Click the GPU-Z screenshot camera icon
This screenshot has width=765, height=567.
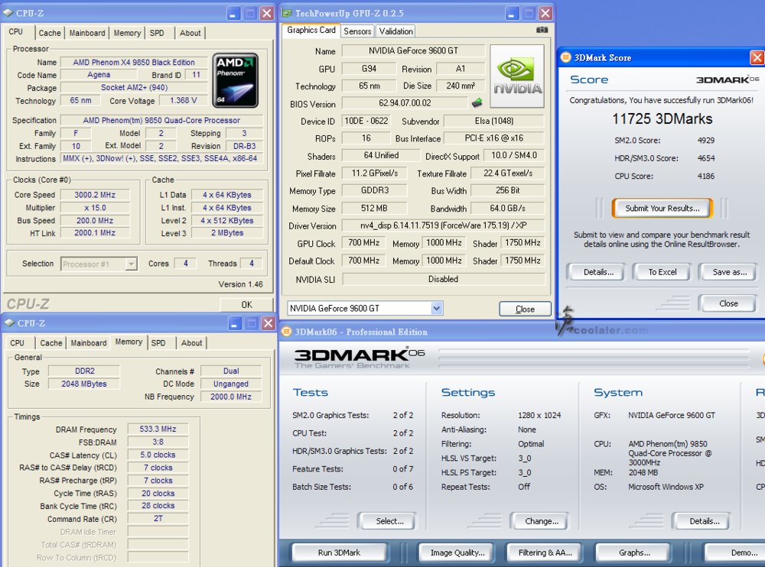click(x=542, y=31)
